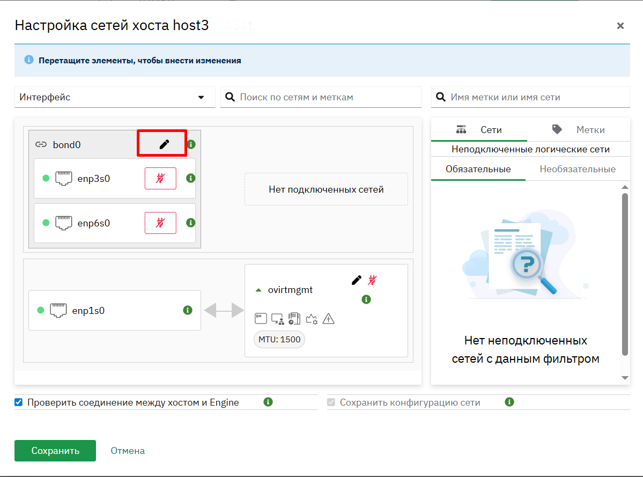Open the enp1s0 interface info icon
Image resolution: width=643 pixels, height=477 pixels.
[x=188, y=310]
